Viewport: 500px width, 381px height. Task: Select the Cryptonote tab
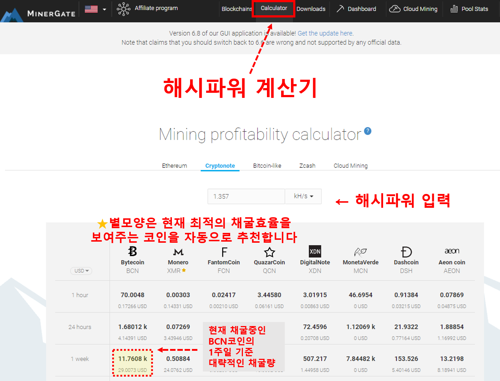pyautogui.click(x=220, y=166)
